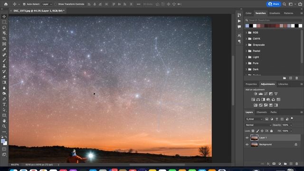Viewport: 304px width, 171px height.
Task: Select the Gradient tool
Action: [4, 82]
